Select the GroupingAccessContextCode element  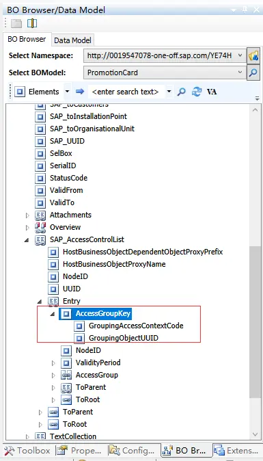(x=136, y=326)
